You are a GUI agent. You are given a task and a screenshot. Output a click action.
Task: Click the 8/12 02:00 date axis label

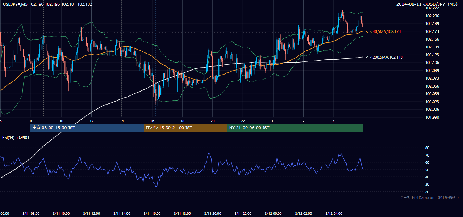point(303,214)
